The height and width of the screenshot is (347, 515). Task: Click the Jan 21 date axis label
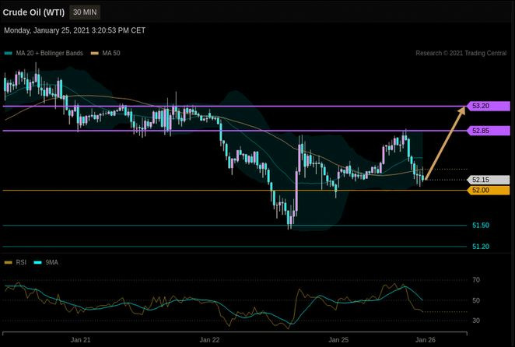pos(80,340)
